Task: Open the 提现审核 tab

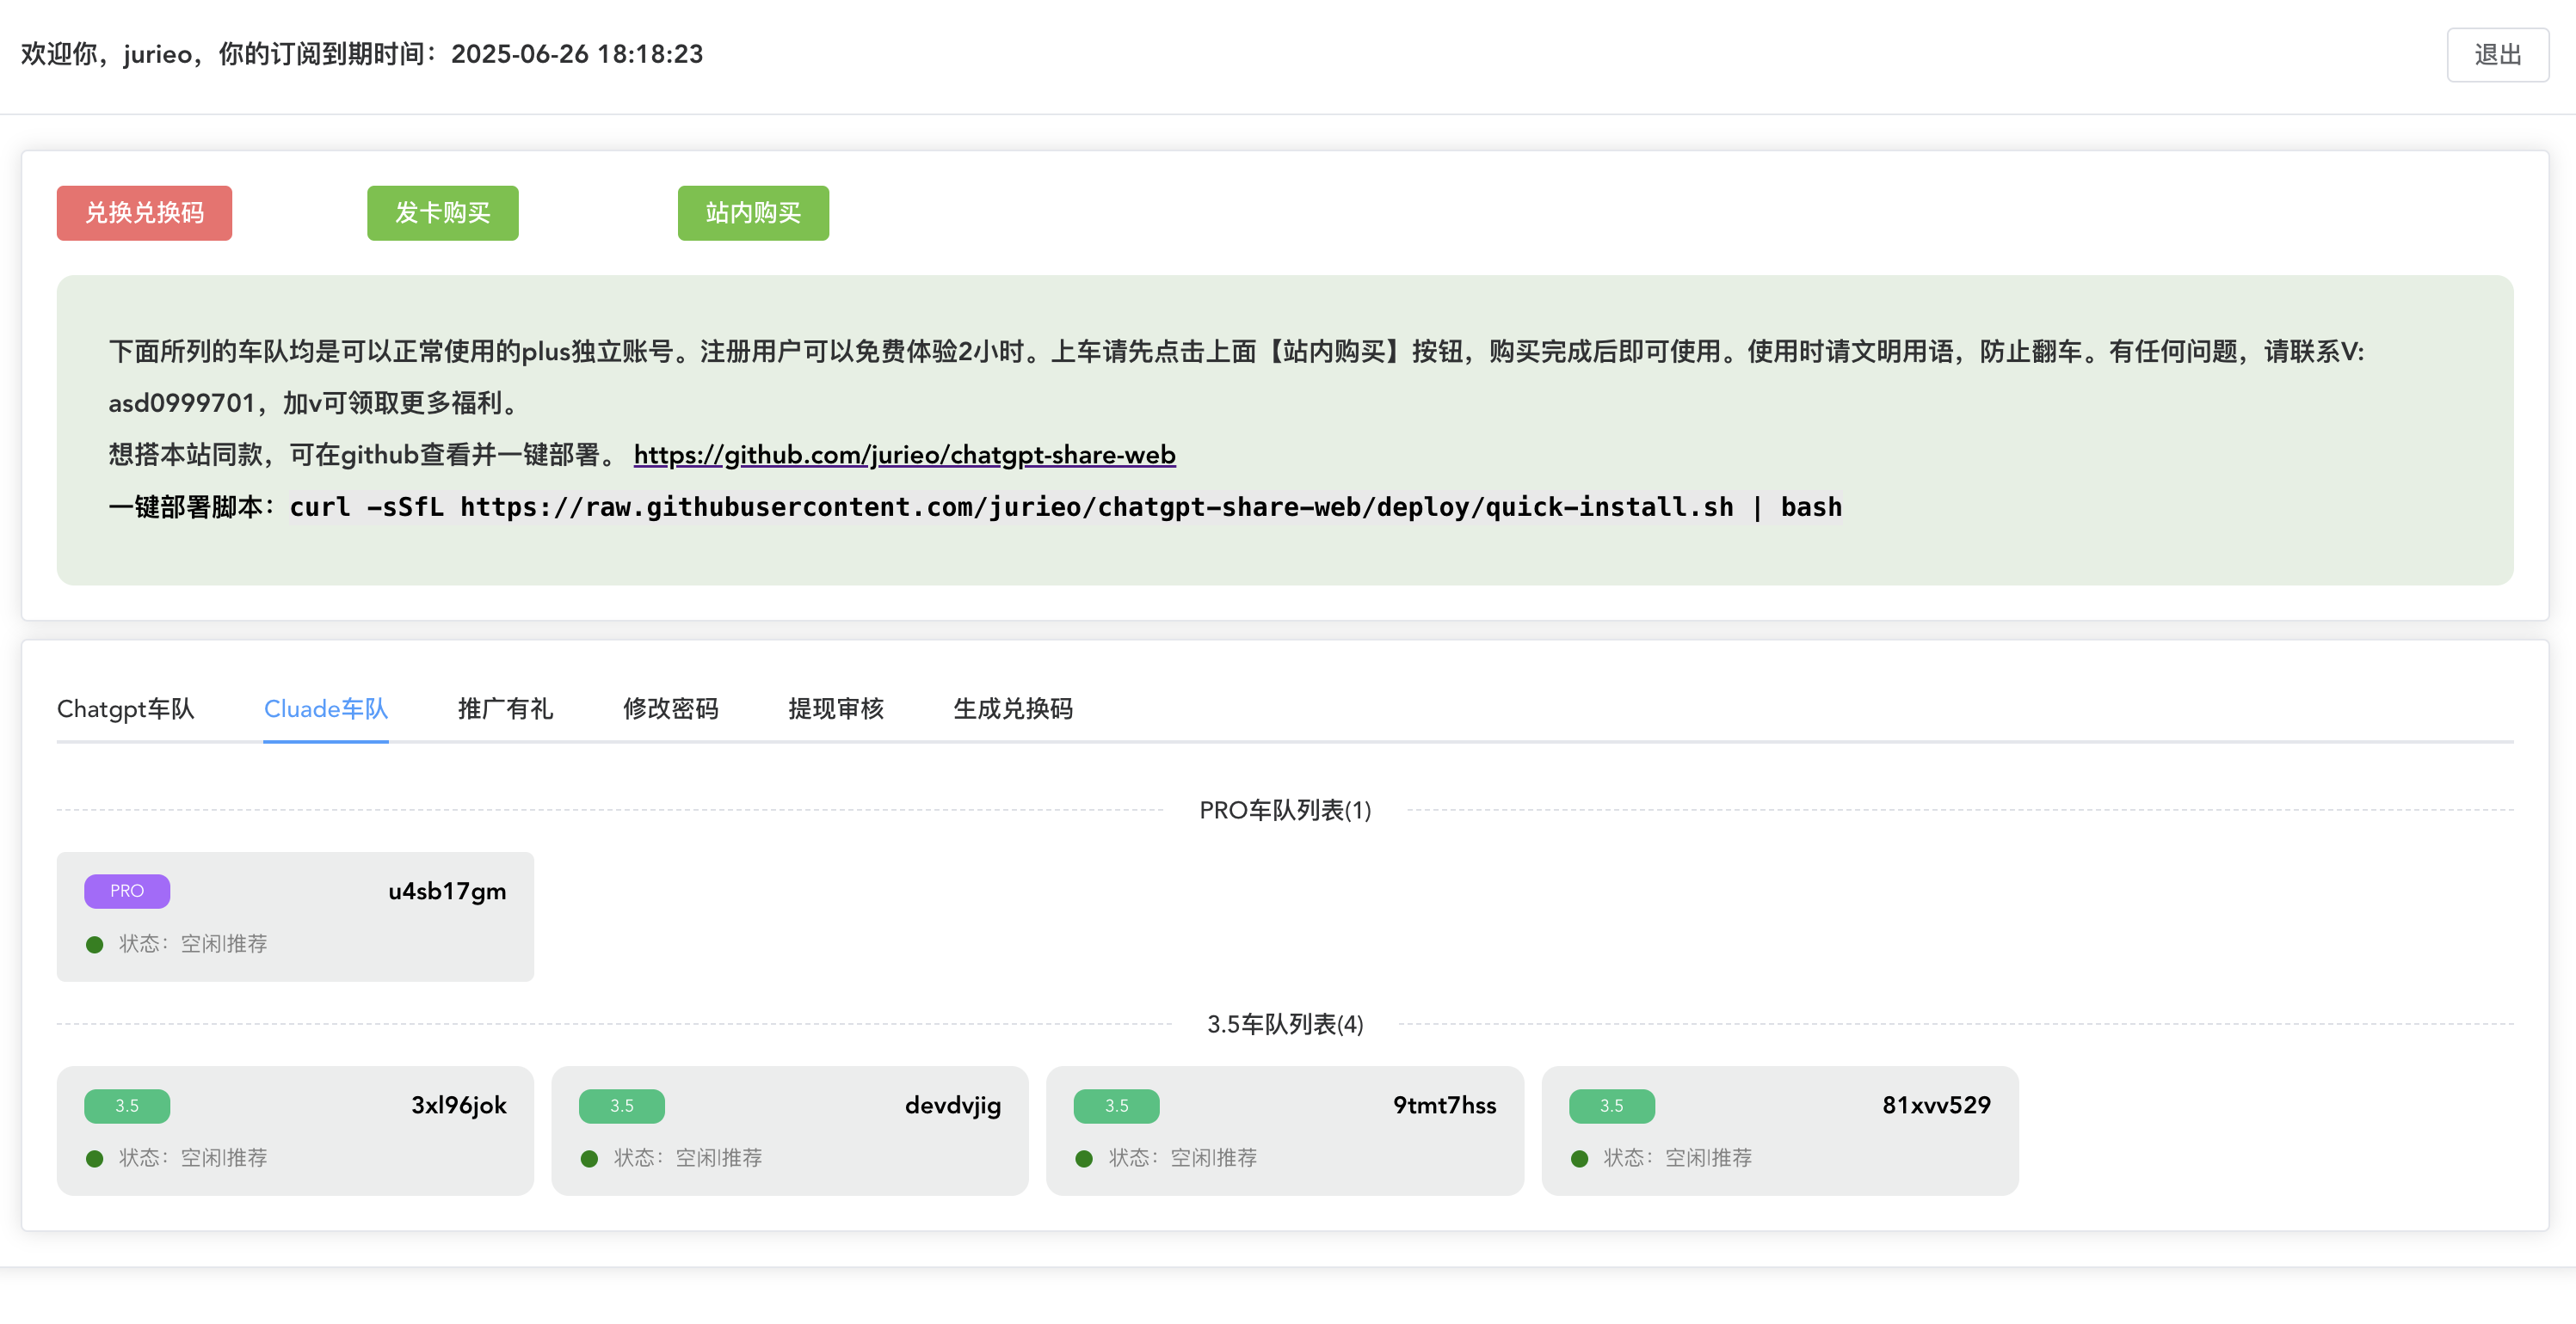Action: coord(835,708)
